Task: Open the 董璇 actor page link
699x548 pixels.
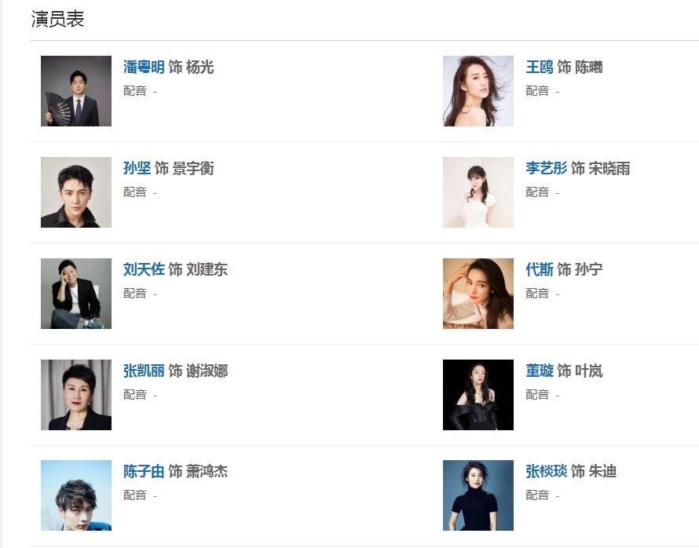Action: point(540,371)
